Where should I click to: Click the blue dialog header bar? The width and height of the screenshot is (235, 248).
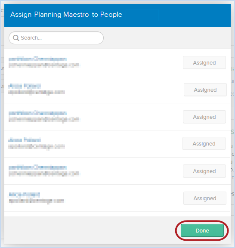pos(117,15)
